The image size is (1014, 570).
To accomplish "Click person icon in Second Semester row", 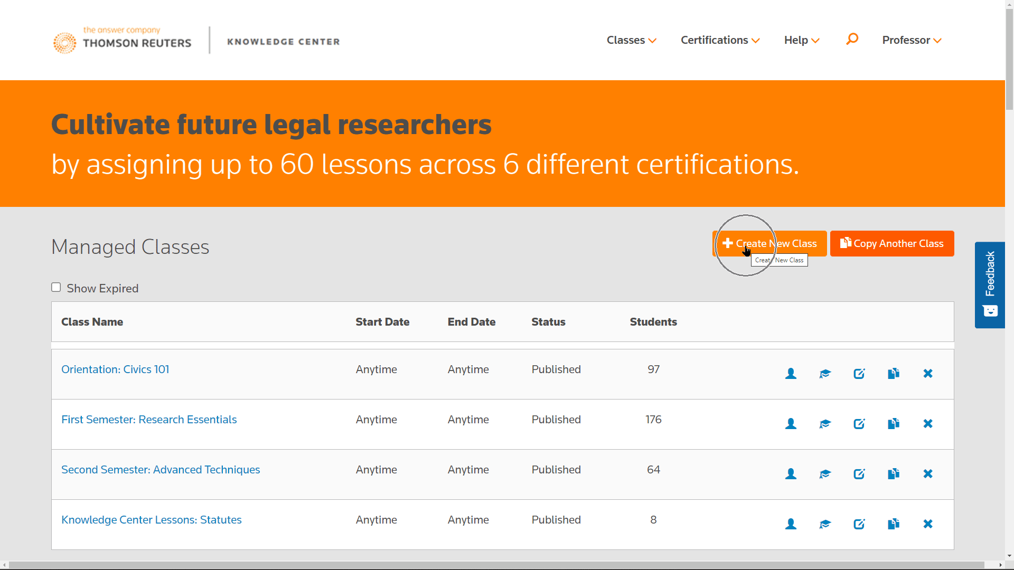I will pos(791,474).
